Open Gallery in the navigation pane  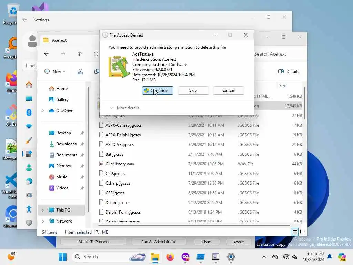click(59, 100)
